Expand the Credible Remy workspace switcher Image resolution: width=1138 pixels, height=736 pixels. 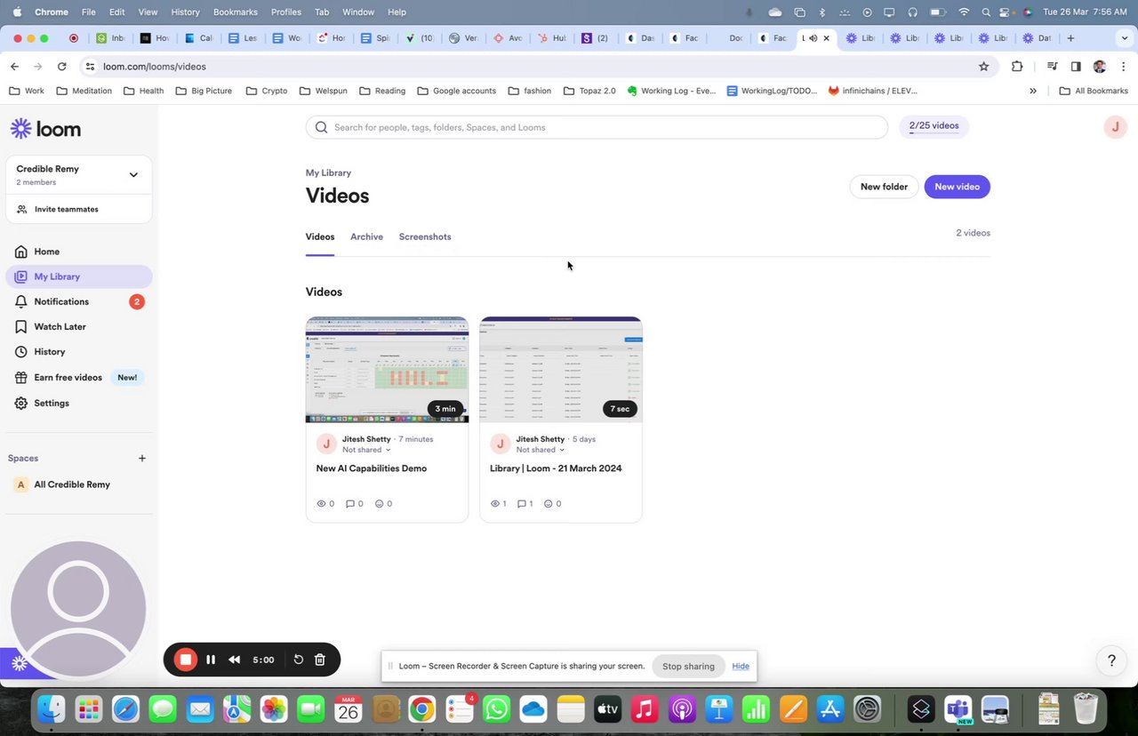click(x=133, y=175)
